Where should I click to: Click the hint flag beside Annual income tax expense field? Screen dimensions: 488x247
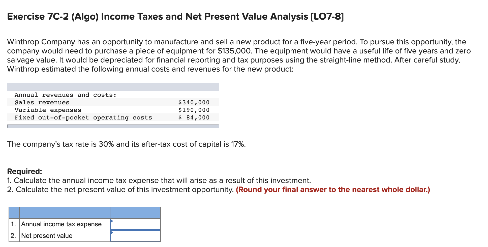(x=112, y=221)
